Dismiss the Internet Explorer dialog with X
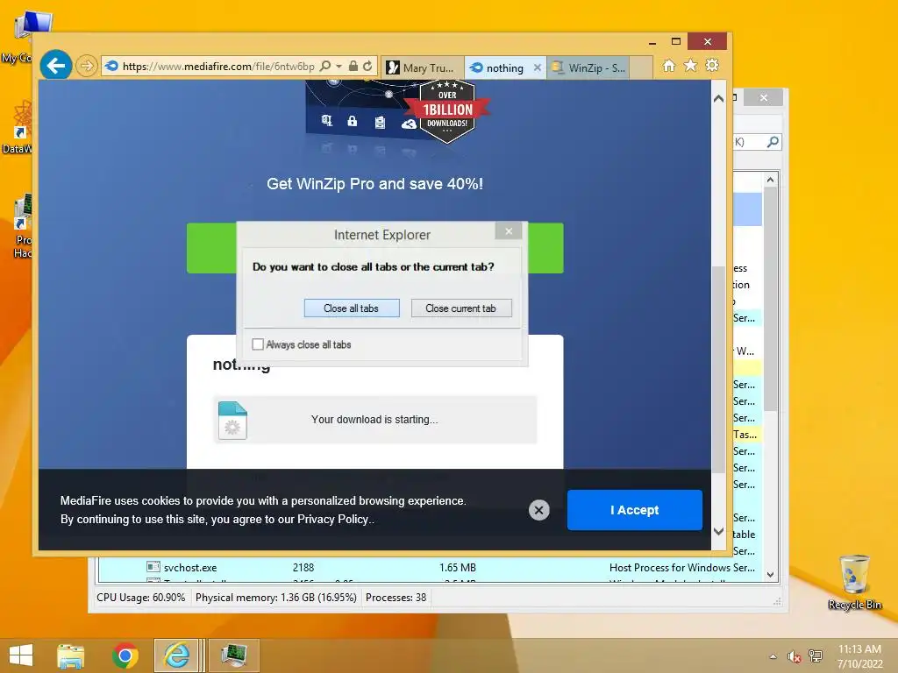 [x=509, y=231]
